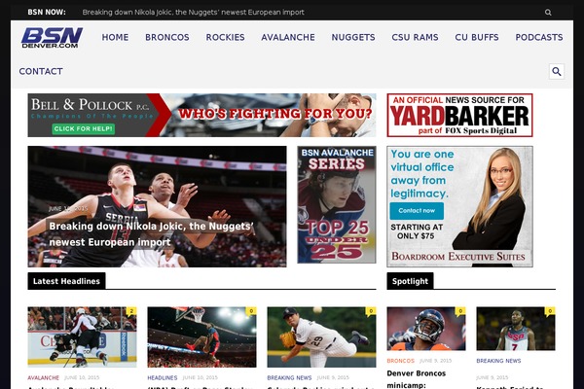
Task: Click the 'BSN NOW:' ticker label
Action: point(47,13)
